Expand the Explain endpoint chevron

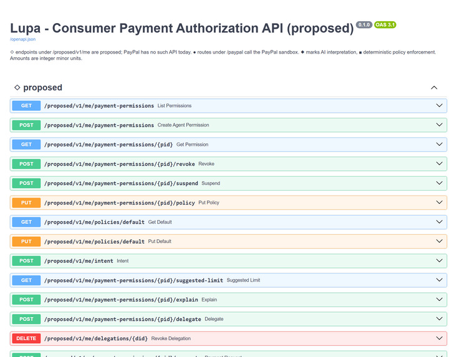pos(439,299)
